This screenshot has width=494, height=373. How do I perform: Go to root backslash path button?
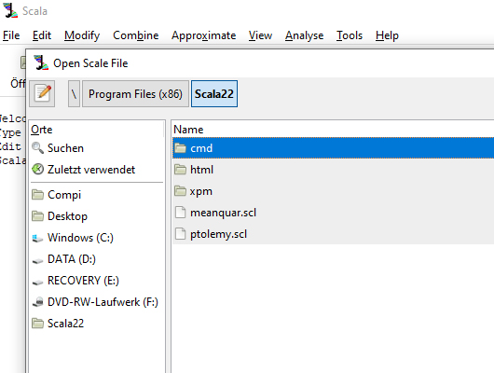point(74,93)
